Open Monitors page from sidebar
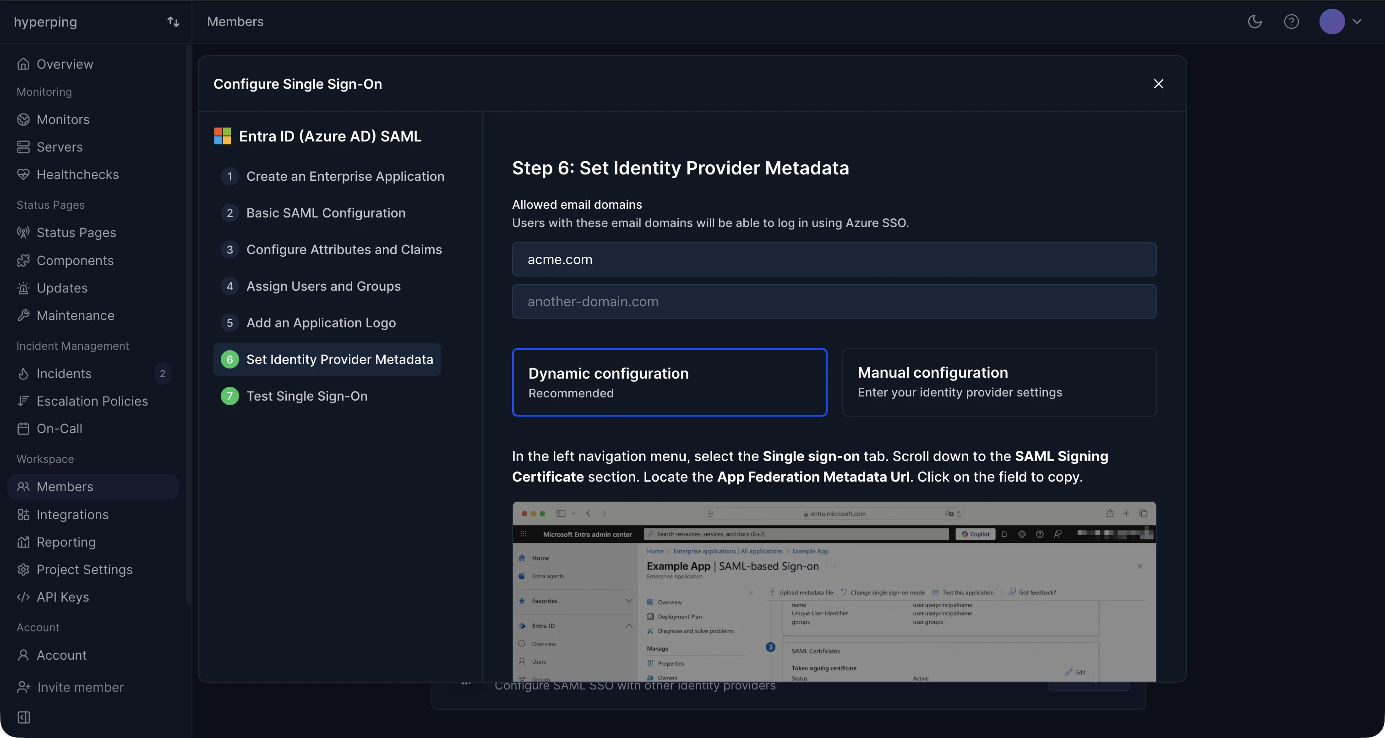The width and height of the screenshot is (1385, 738). 63,119
